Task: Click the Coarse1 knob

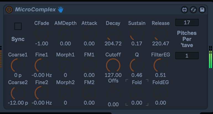Action: point(18,66)
